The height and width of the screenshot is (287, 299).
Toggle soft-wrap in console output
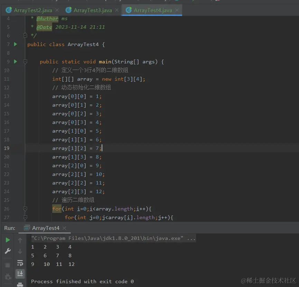20,263
